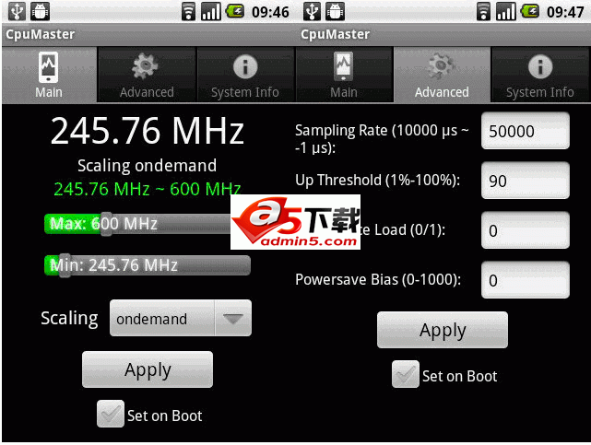591x445 pixels.
Task: Click the Powersave Bias (0-1000) label
Action: tap(378, 280)
